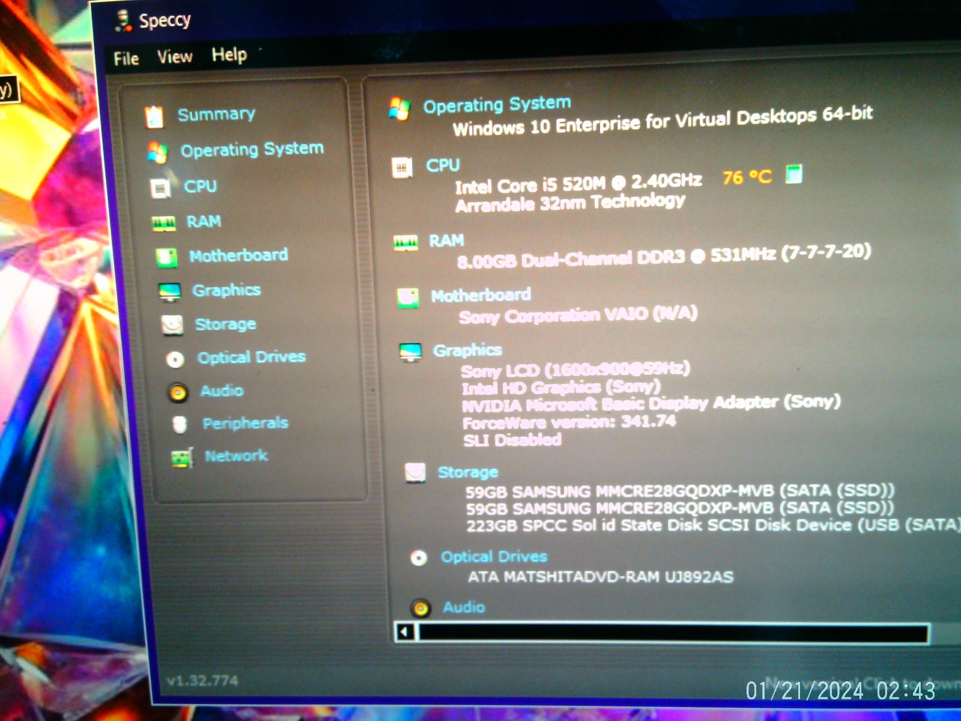Viewport: 961px width, 721px height.
Task: Select the Operating System Windows flag icon in sidebar
Action: (x=157, y=153)
